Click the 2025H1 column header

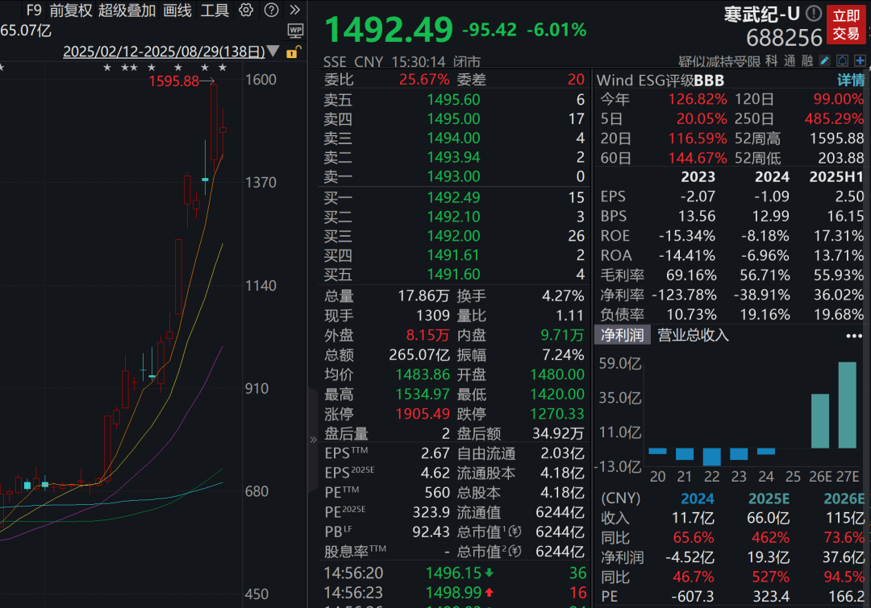[x=836, y=177]
